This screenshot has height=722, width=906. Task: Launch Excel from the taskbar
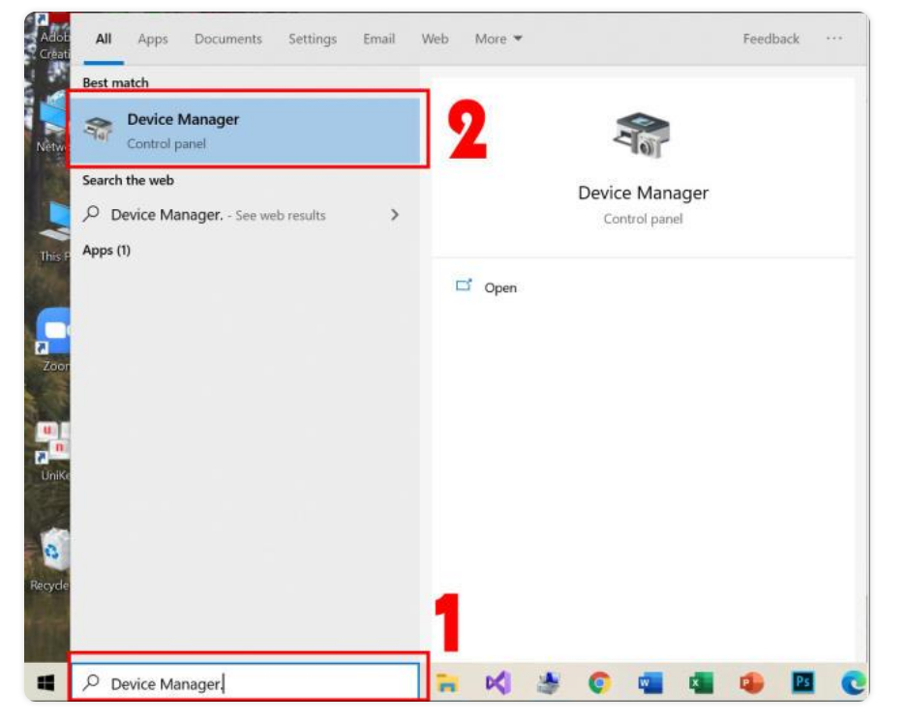pyautogui.click(x=701, y=683)
